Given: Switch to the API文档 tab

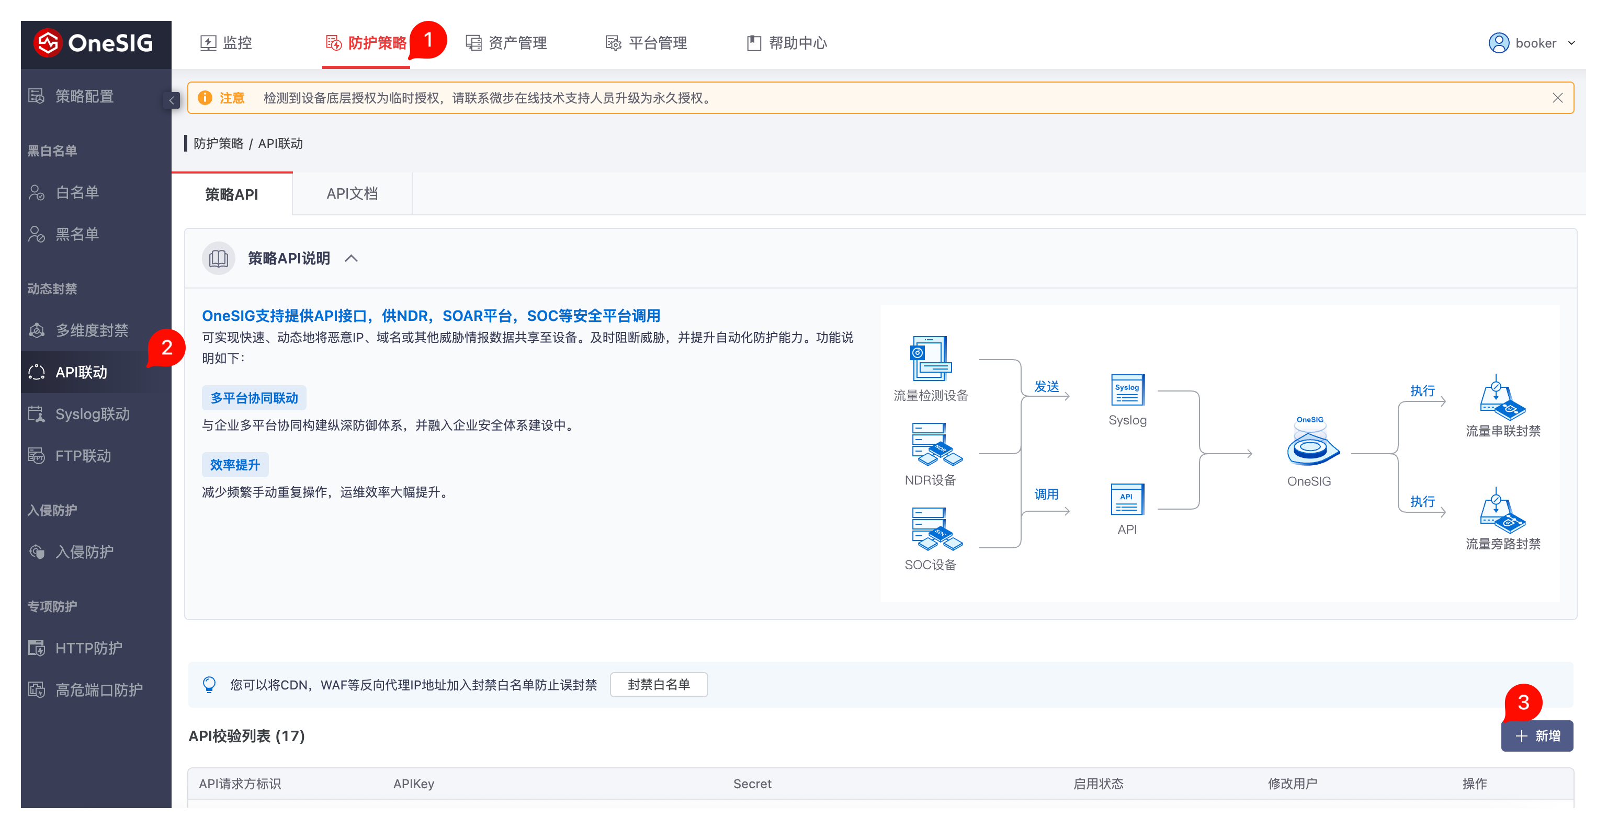Looking at the screenshot, I should pyautogui.click(x=352, y=194).
